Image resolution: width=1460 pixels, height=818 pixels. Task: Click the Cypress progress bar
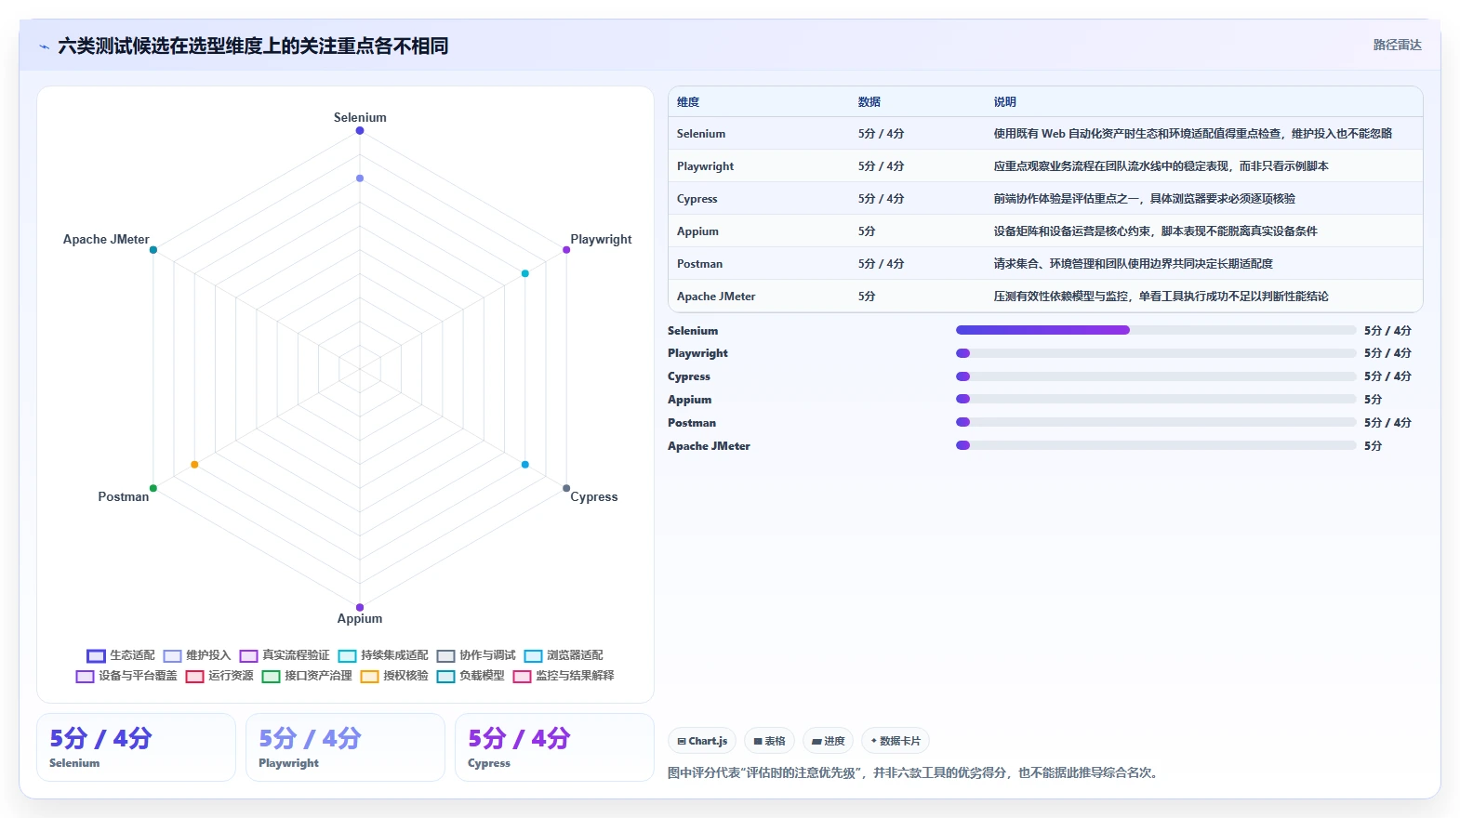(1156, 376)
